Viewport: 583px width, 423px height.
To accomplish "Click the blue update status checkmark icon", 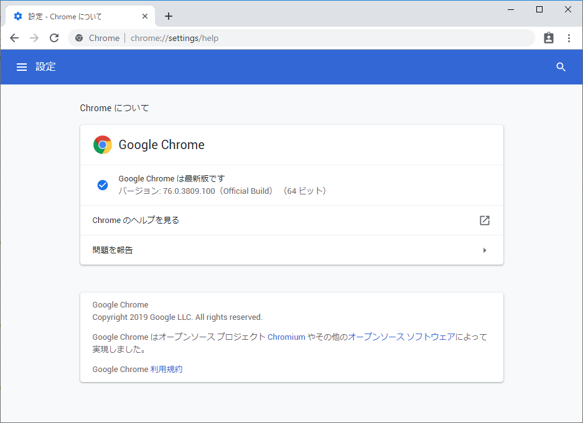I will pyautogui.click(x=103, y=184).
